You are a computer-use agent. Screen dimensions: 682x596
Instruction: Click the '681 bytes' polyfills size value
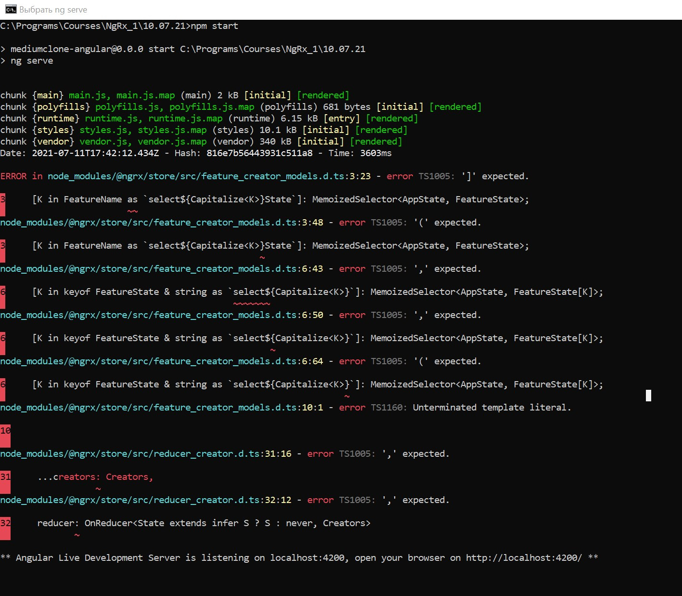347,107
